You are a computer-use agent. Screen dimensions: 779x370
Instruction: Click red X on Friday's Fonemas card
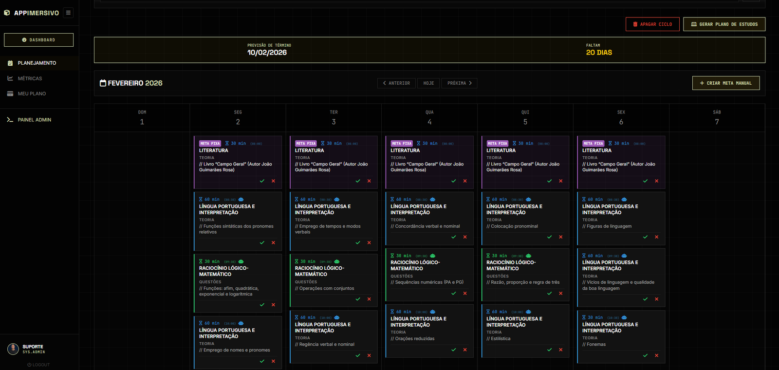click(x=656, y=355)
